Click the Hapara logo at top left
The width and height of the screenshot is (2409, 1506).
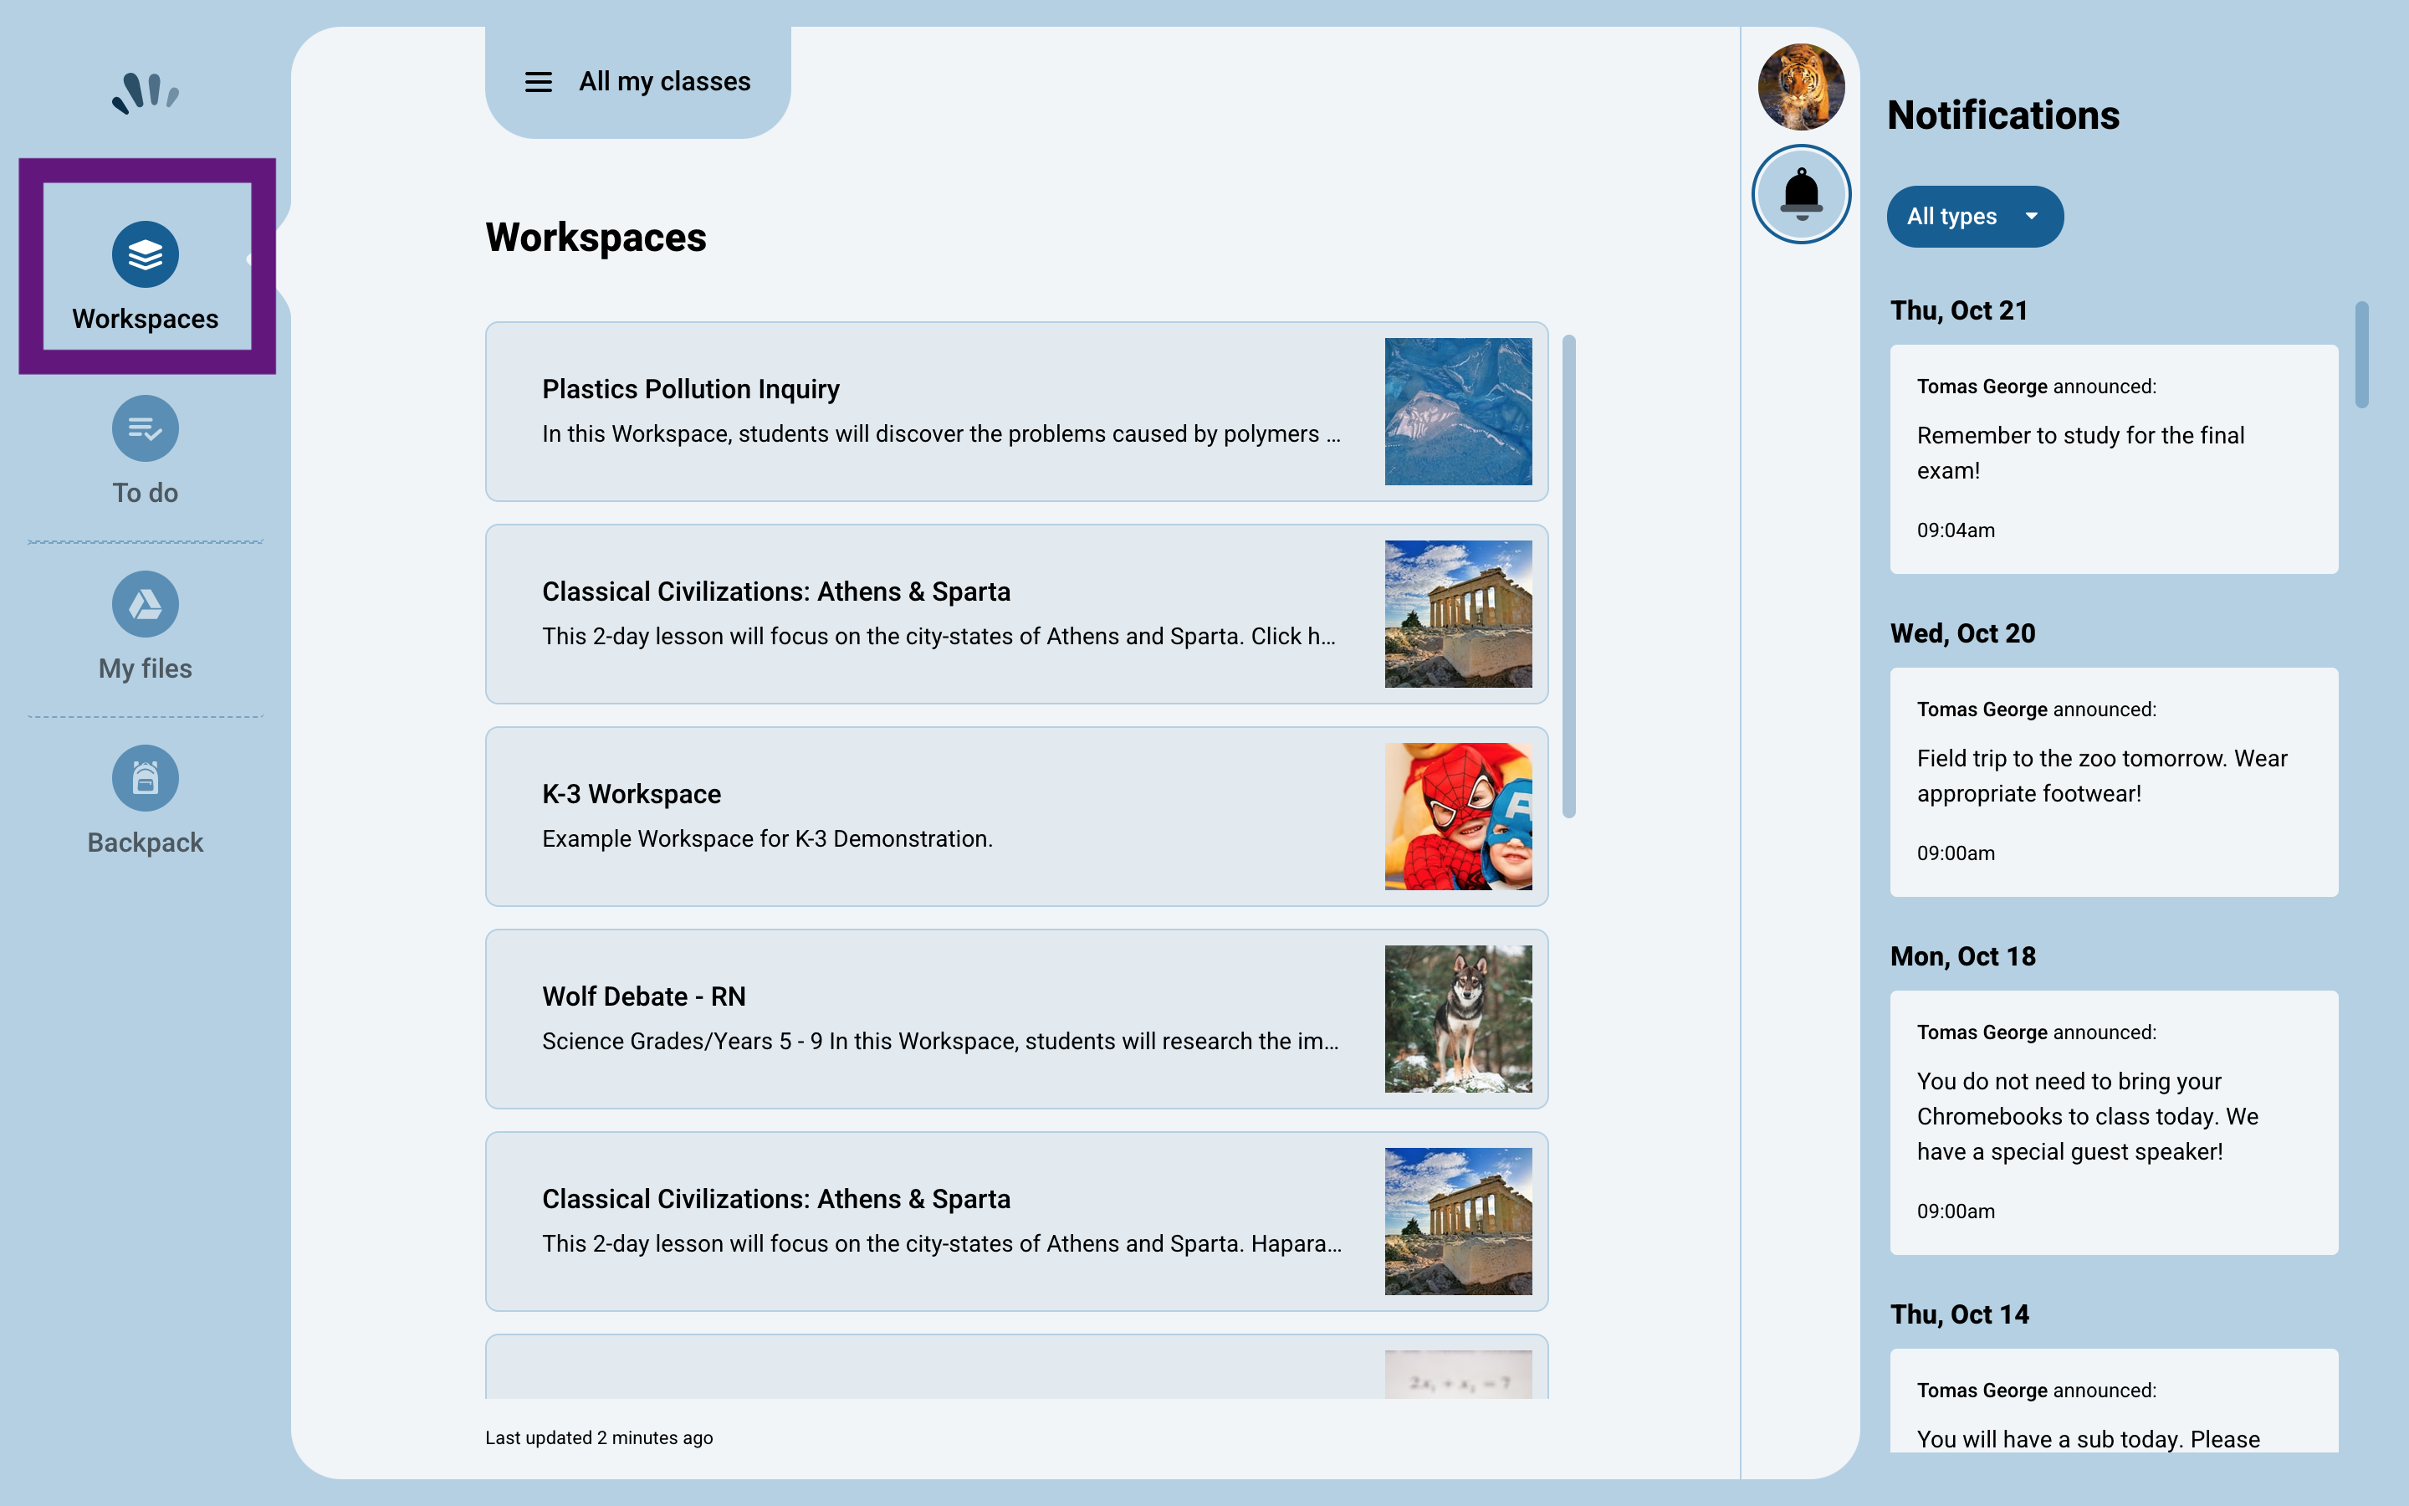coord(147,92)
